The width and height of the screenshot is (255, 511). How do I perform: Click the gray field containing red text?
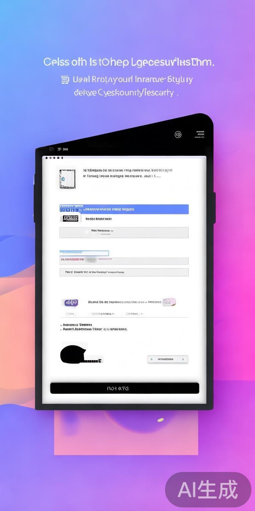click(x=124, y=261)
